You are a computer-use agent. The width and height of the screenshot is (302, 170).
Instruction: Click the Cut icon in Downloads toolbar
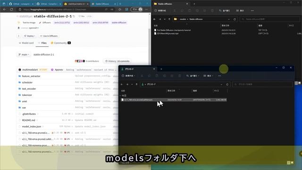142,76
